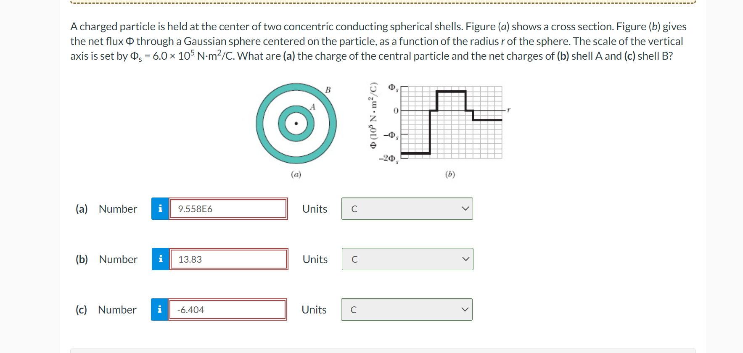Click the Units label for part (b)

coord(314,259)
